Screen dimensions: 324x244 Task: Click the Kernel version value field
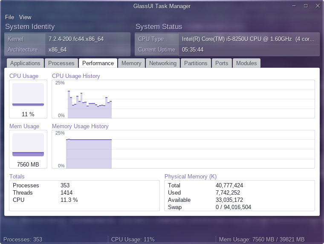[88, 39]
